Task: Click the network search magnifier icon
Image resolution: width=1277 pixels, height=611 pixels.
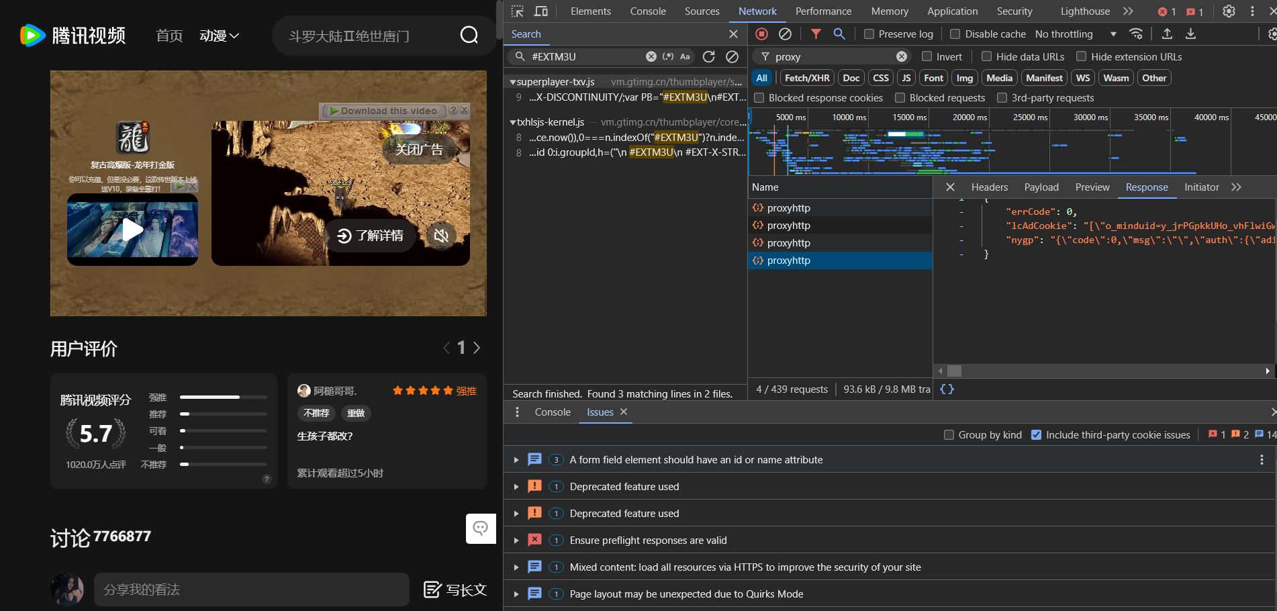Action: click(x=839, y=34)
